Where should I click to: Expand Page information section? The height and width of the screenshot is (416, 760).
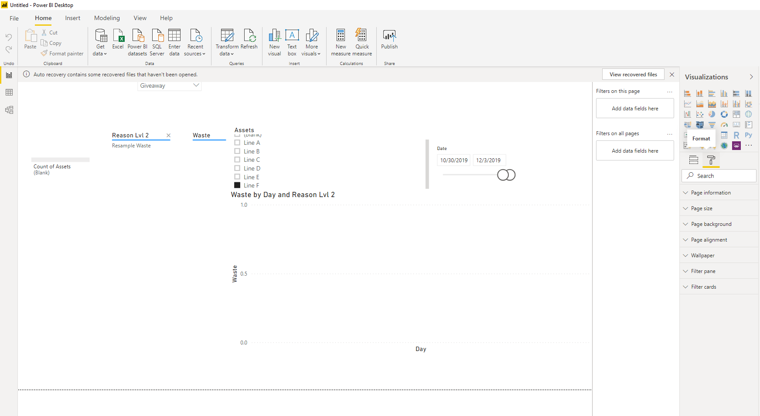pos(719,193)
